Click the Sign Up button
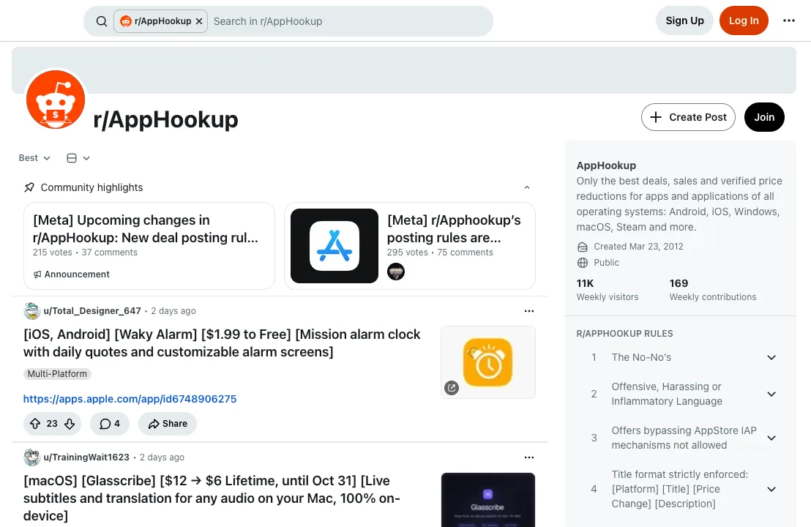 (x=684, y=20)
